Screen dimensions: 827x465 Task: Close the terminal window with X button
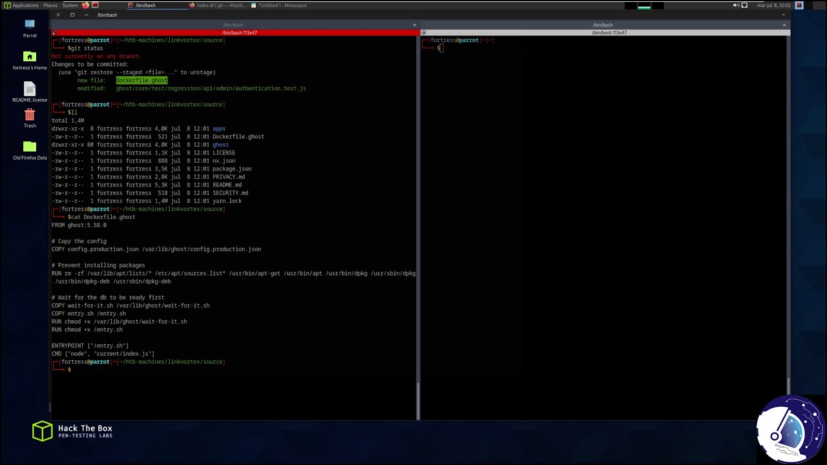[x=58, y=15]
